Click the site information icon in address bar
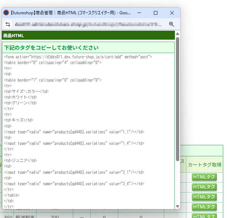The width and height of the screenshot is (227, 218). (8, 24)
